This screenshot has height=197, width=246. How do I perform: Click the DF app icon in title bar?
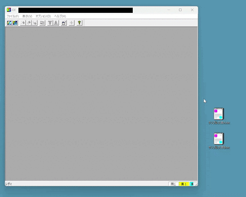pos(9,10)
